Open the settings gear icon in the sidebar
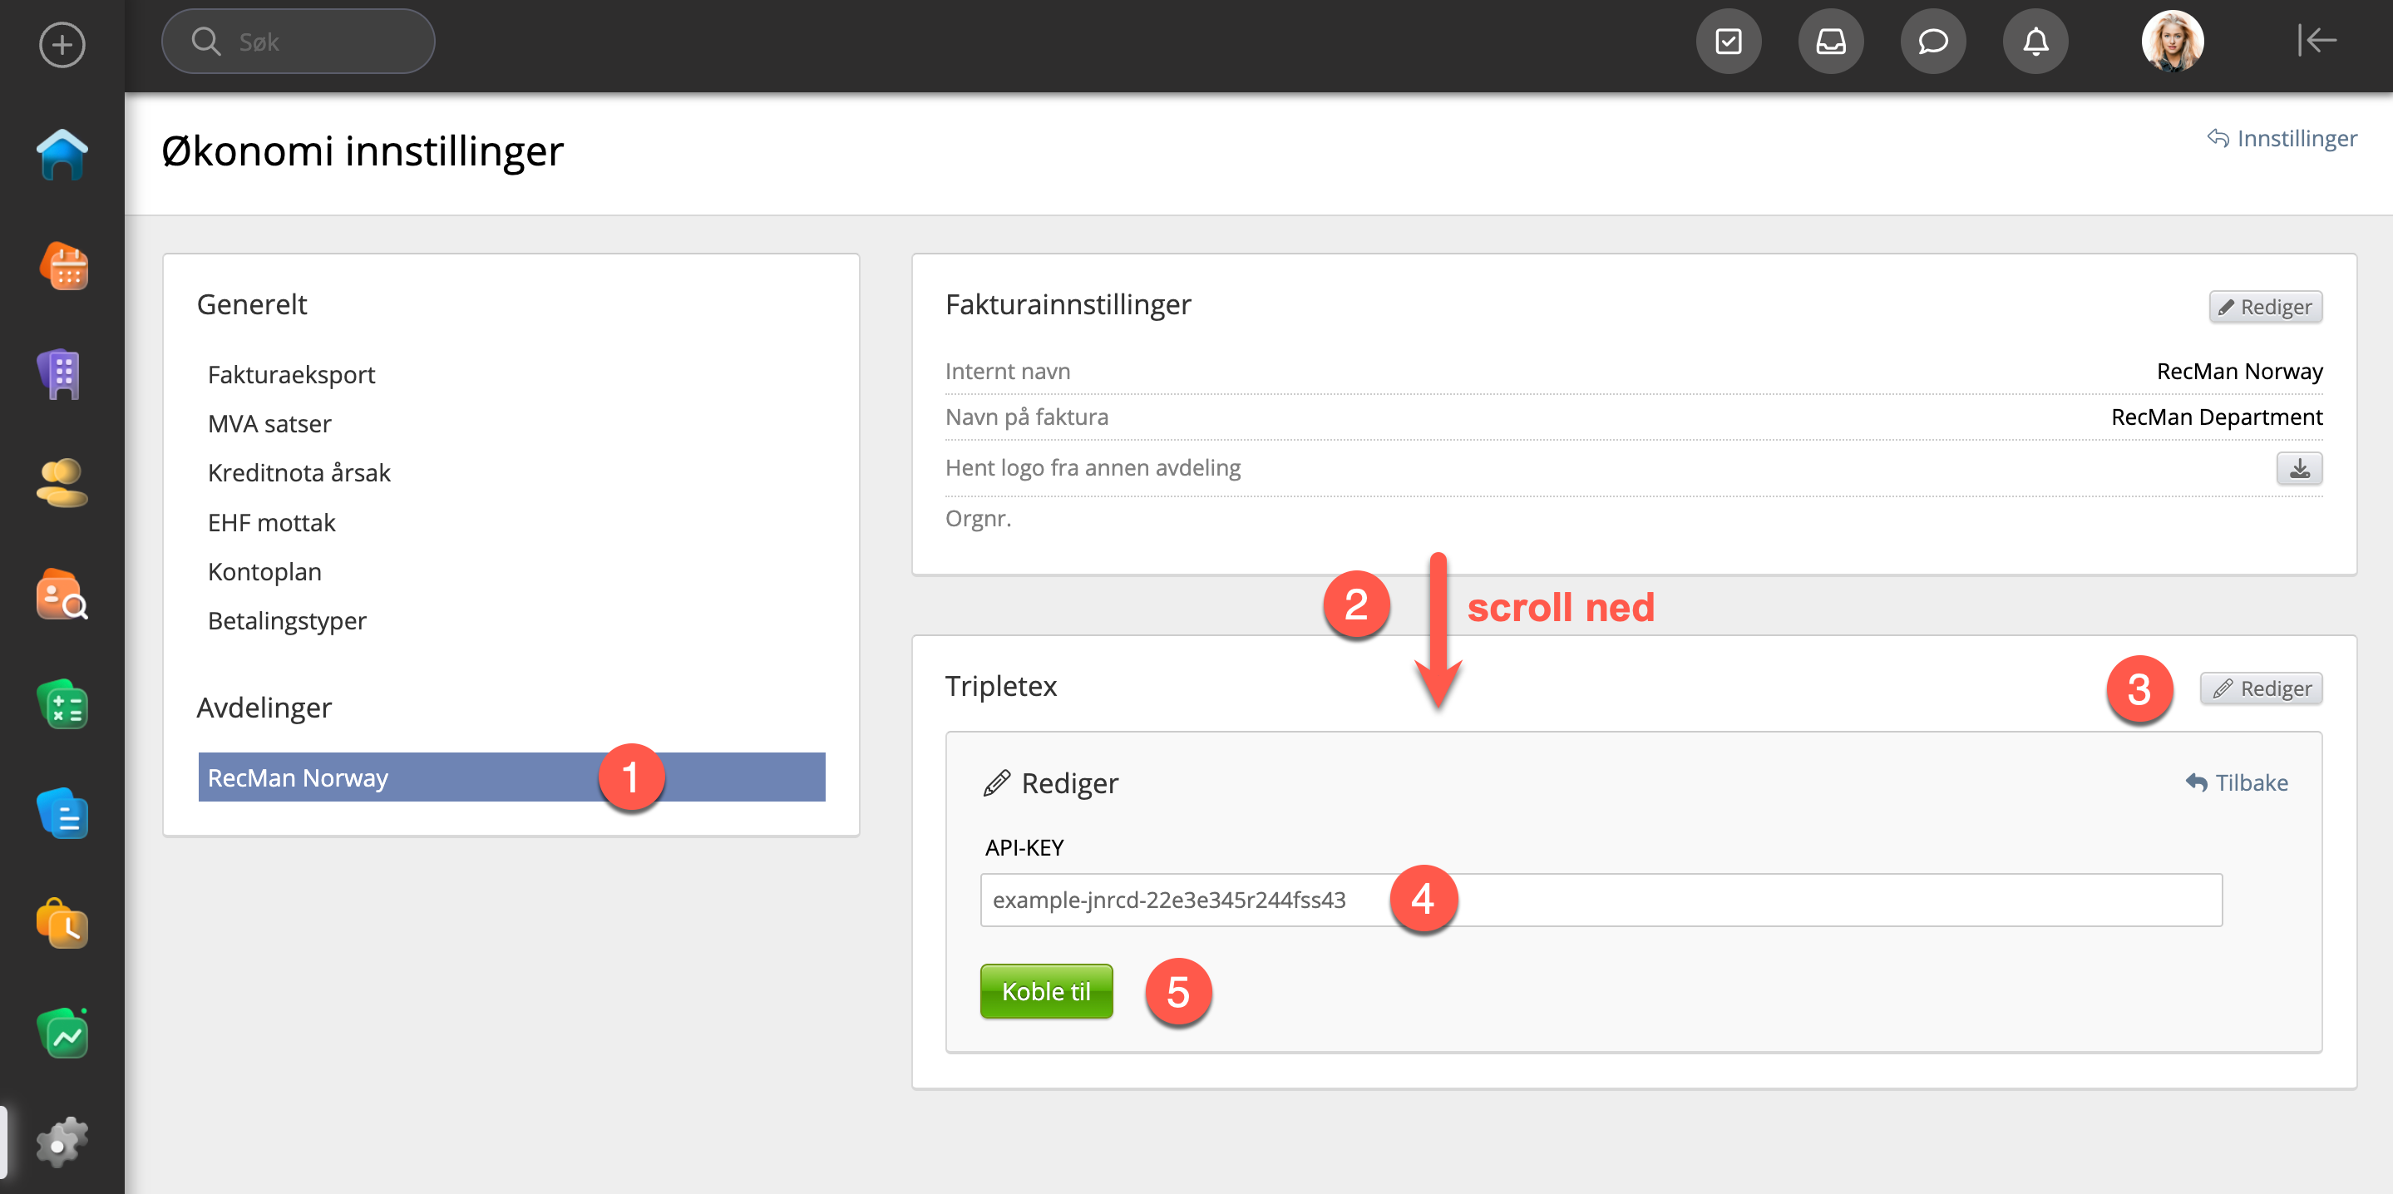 [62, 1143]
